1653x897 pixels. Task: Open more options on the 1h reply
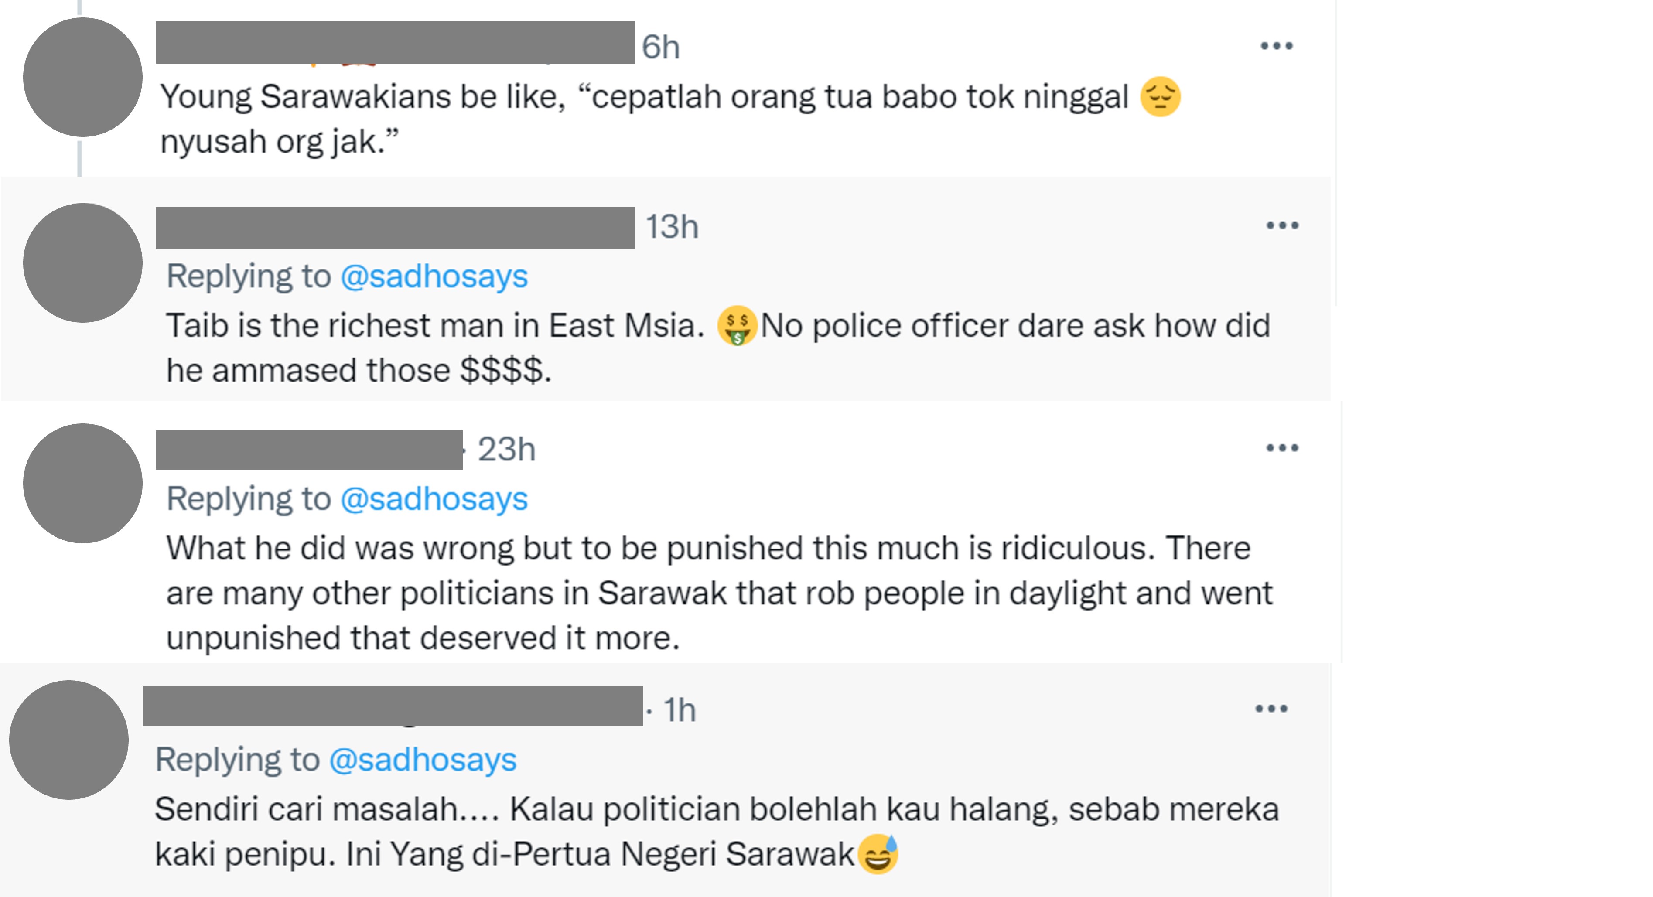1271,709
